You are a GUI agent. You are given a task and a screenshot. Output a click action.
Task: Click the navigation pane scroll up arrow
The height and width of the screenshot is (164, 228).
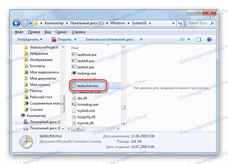63,47
